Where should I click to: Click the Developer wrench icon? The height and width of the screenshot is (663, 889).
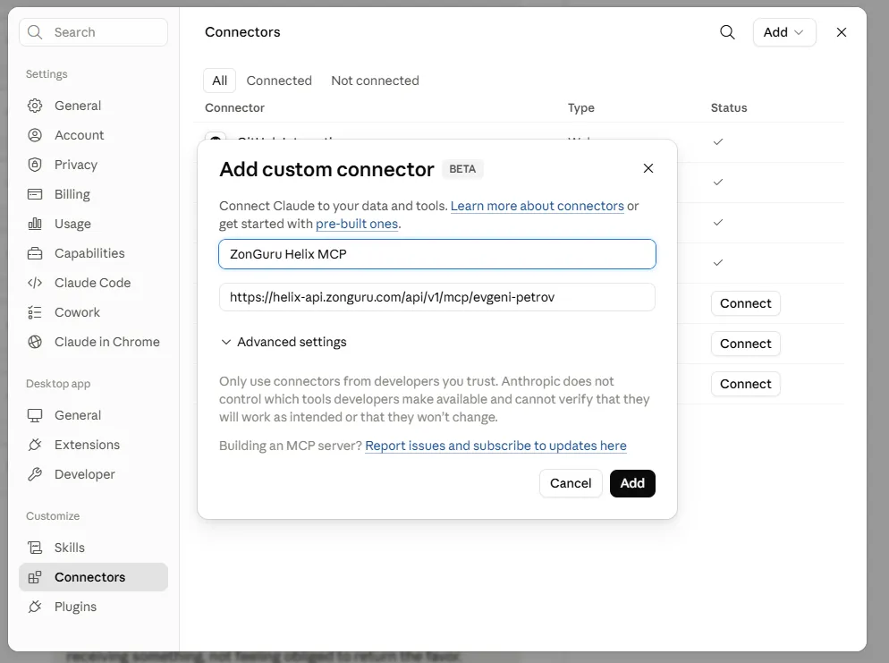(x=35, y=474)
